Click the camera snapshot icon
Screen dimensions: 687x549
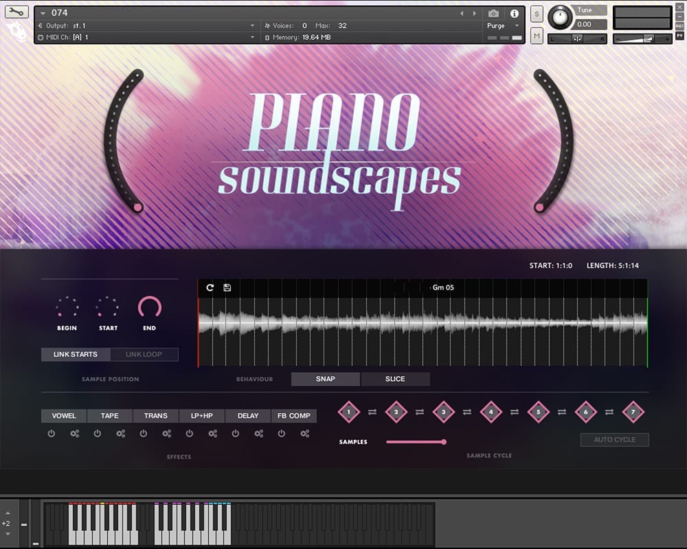[493, 13]
